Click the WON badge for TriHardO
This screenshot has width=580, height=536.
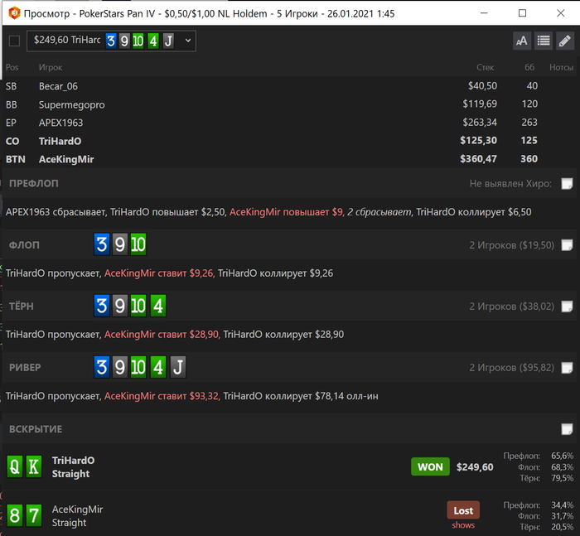point(430,467)
